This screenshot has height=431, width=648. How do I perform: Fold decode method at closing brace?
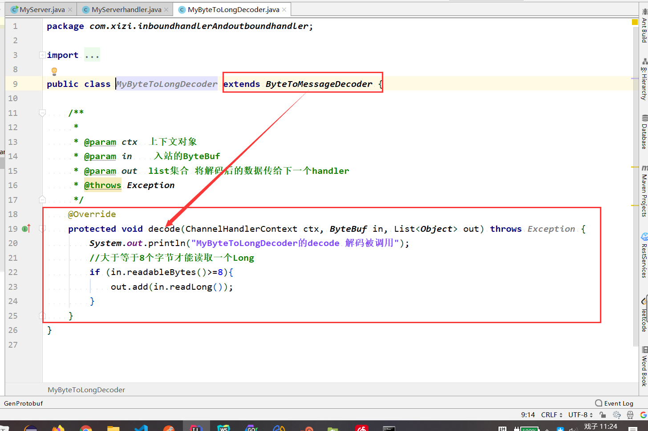(x=42, y=316)
